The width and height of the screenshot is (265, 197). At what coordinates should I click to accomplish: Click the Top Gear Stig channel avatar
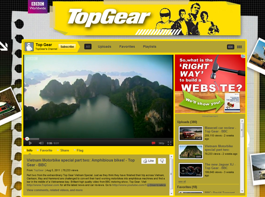29,47
